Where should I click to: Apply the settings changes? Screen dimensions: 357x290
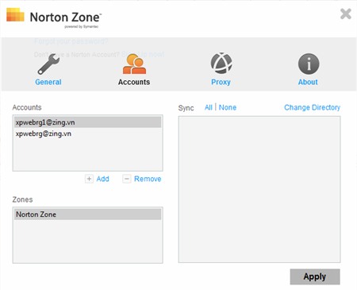click(x=315, y=276)
